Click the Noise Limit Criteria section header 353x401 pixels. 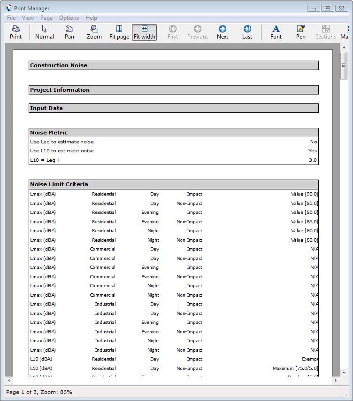(173, 184)
